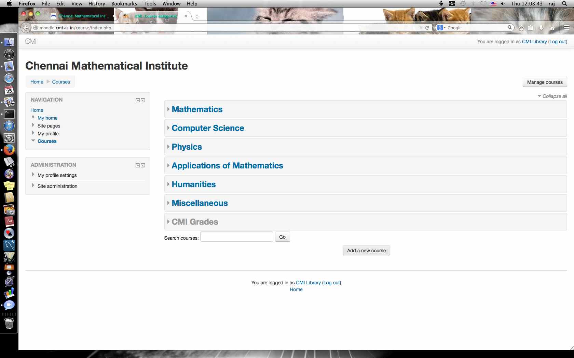Hide the Navigation block

pos(138,100)
